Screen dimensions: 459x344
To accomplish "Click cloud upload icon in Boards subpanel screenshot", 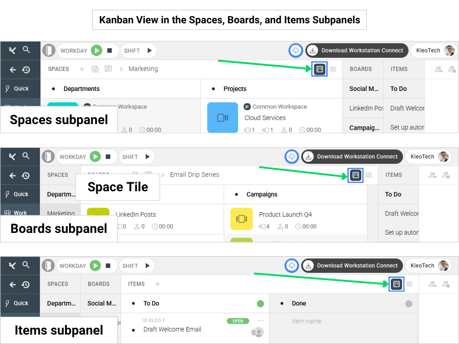I will (x=292, y=157).
